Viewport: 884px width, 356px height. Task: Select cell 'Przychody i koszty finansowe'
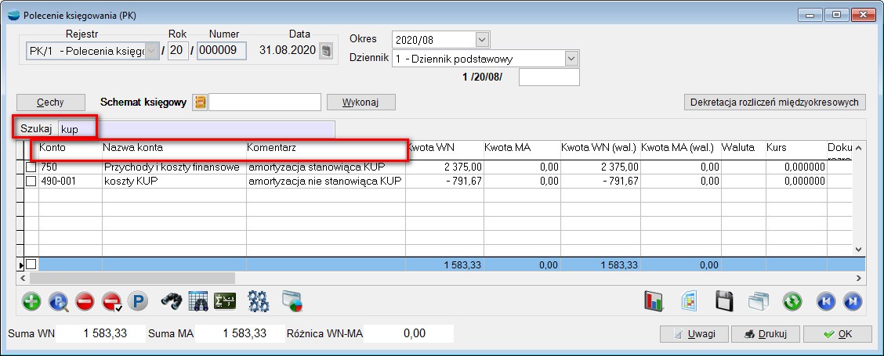point(174,167)
